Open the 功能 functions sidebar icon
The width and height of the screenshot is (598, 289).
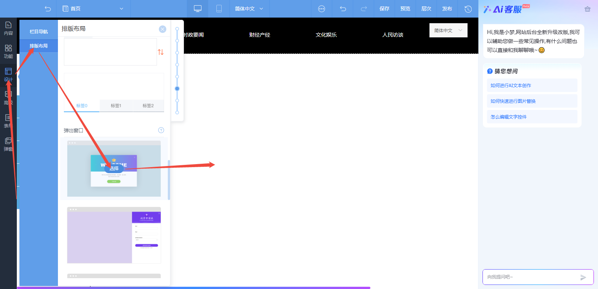8,52
